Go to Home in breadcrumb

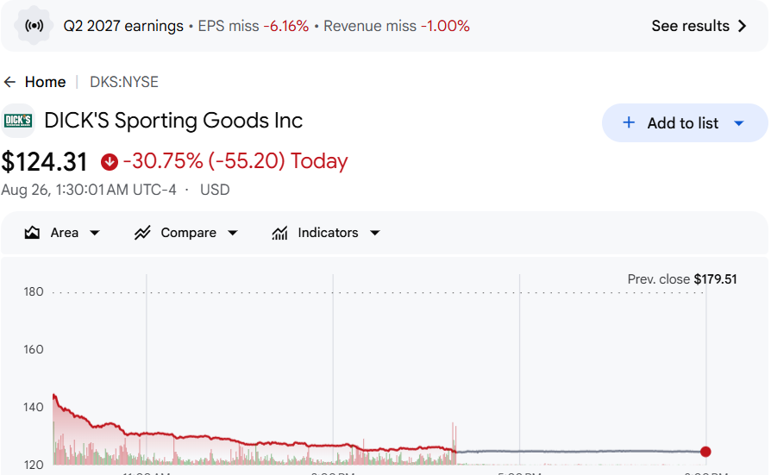(x=45, y=82)
